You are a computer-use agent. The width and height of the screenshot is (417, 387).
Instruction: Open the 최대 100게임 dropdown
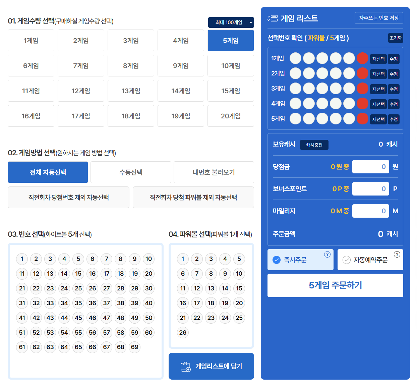tap(231, 22)
